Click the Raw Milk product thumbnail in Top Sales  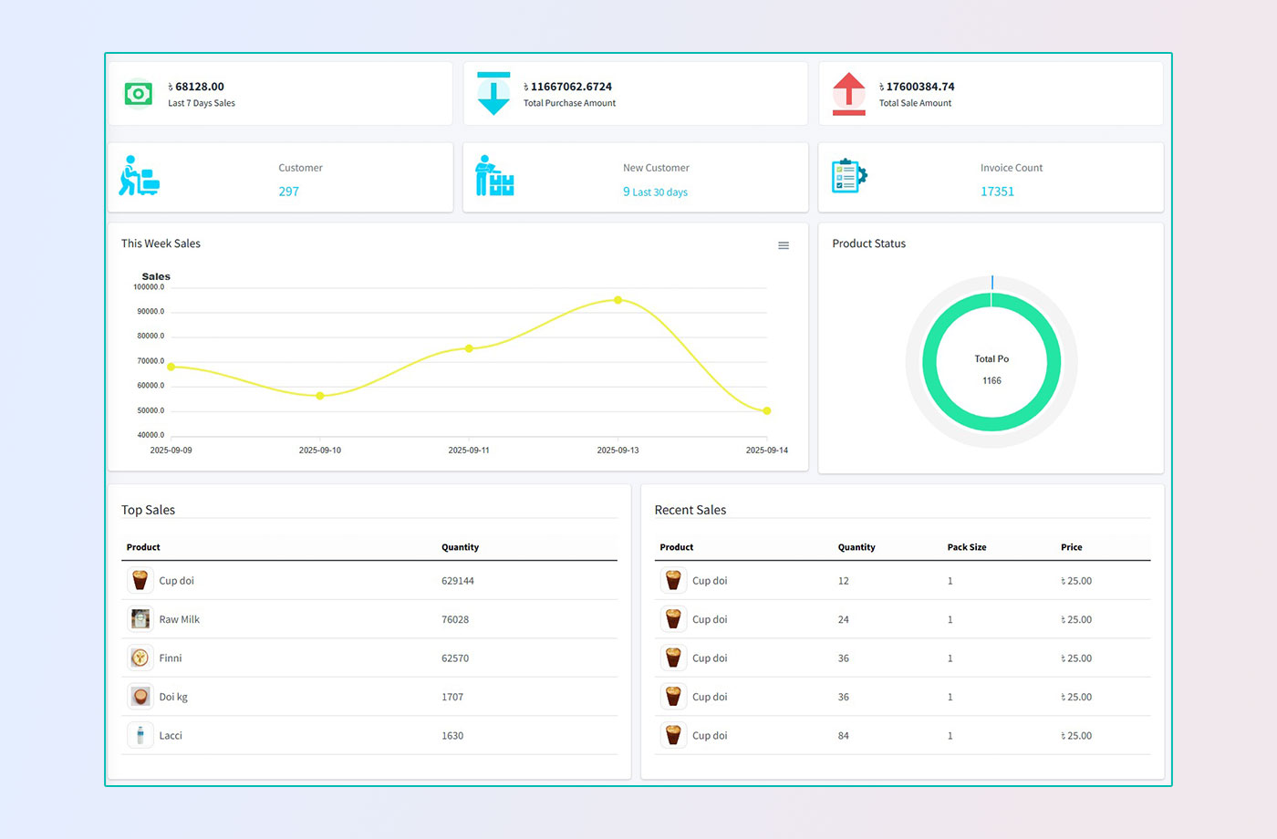point(140,619)
